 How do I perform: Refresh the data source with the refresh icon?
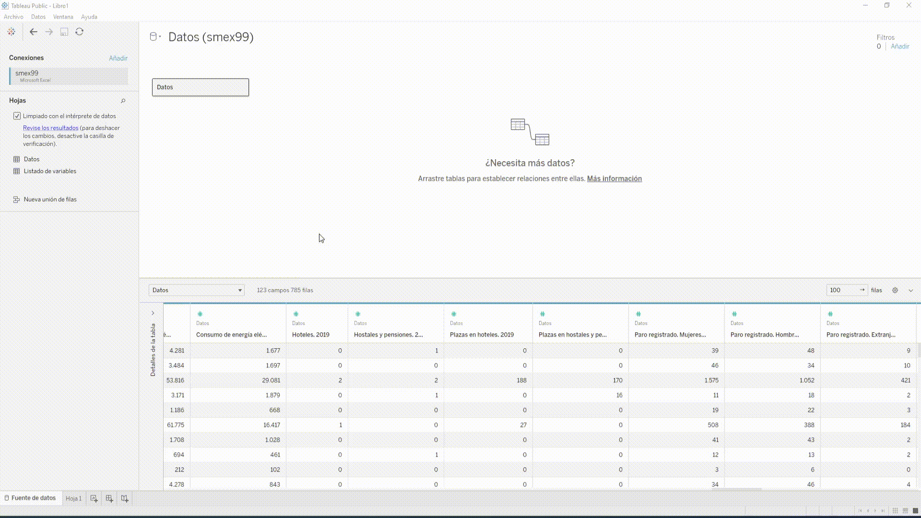point(80,32)
